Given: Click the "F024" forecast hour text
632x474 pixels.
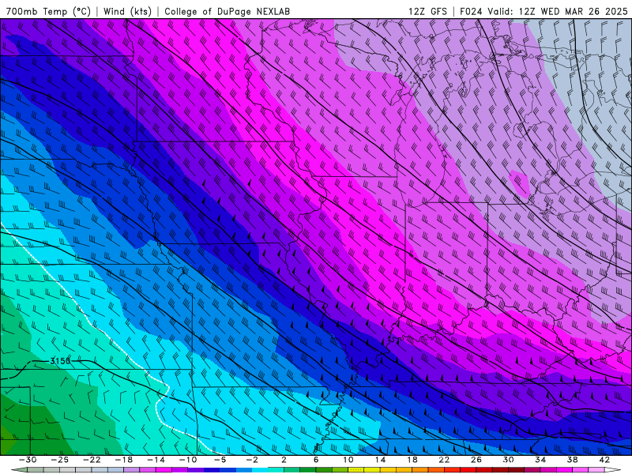Looking at the screenshot, I should pos(470,11).
